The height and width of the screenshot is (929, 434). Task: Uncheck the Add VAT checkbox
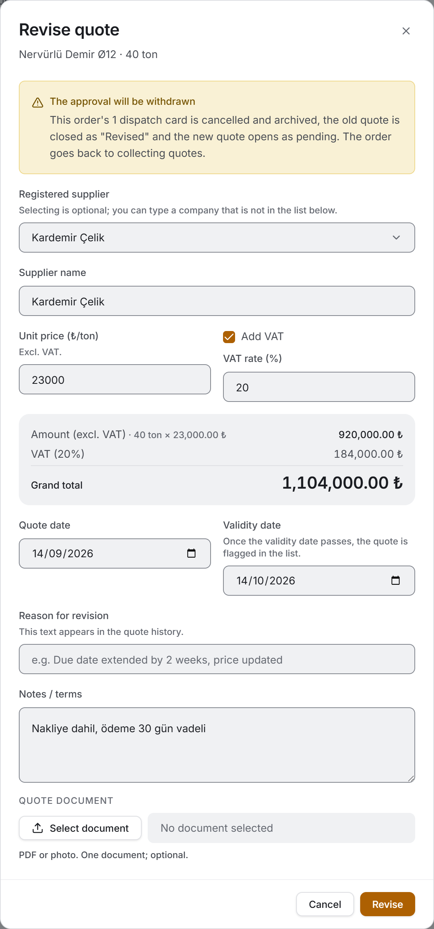pyautogui.click(x=229, y=337)
